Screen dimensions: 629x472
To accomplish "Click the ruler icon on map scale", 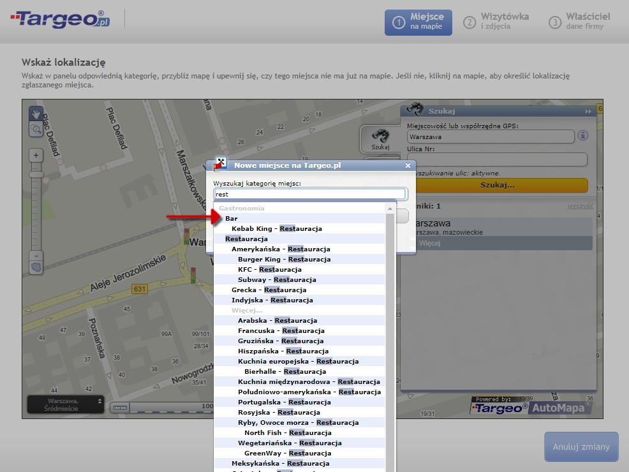I will [120, 408].
